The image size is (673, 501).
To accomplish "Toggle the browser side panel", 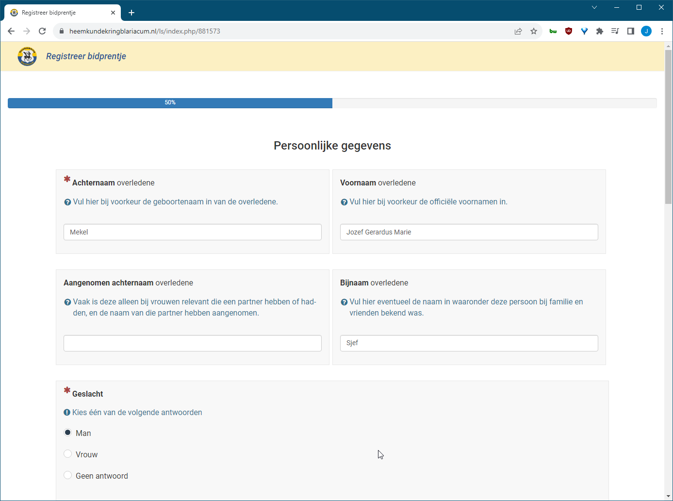I will [631, 31].
